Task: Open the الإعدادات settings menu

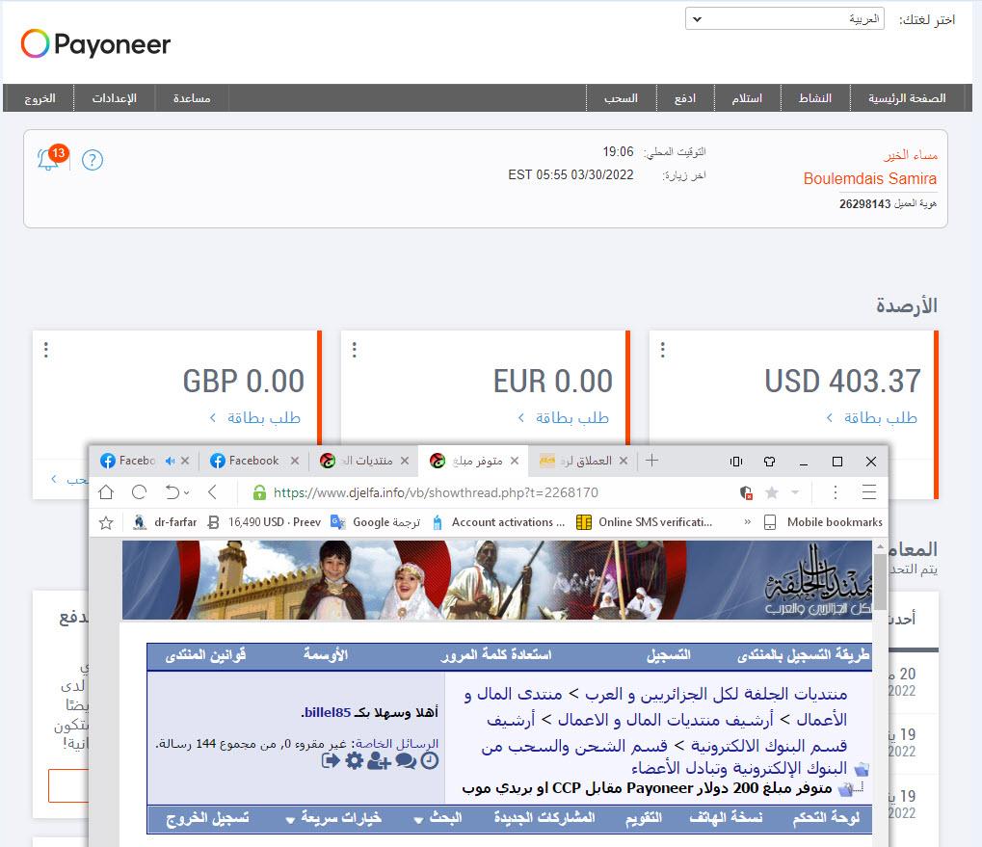Action: click(x=114, y=98)
